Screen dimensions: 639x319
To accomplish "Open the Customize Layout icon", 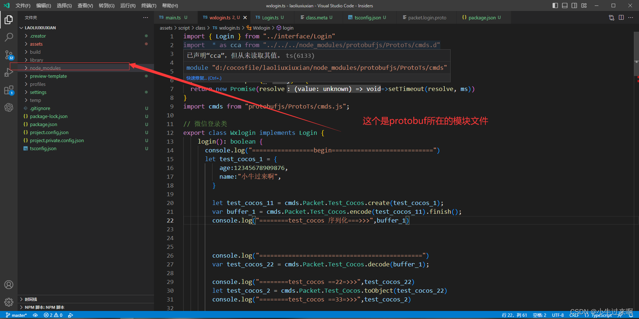I will (x=584, y=5).
